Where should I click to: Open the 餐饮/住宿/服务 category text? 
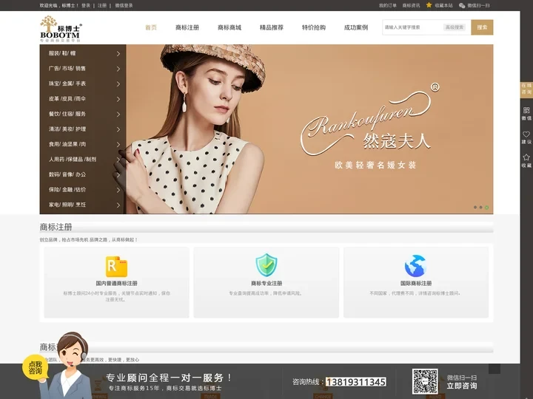pos(67,114)
